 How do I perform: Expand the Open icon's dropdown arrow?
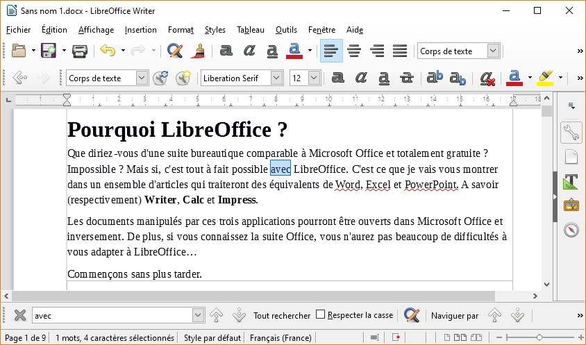point(33,51)
